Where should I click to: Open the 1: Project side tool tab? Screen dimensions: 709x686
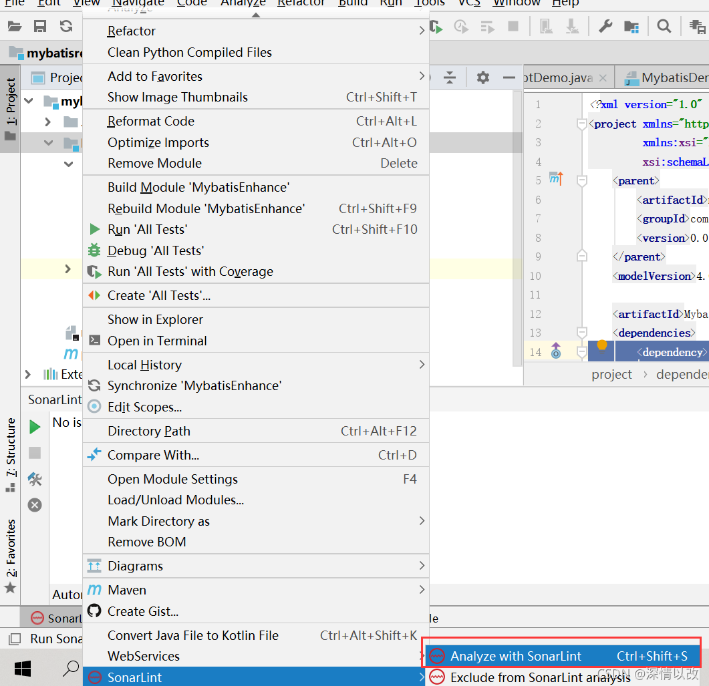click(10, 108)
